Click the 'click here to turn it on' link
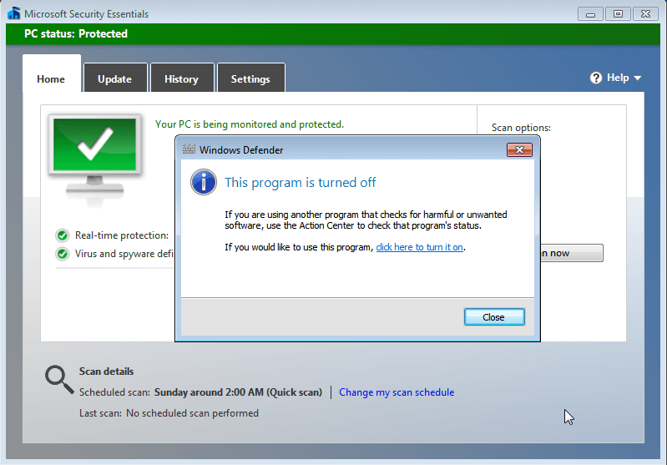The image size is (667, 465). tap(419, 247)
